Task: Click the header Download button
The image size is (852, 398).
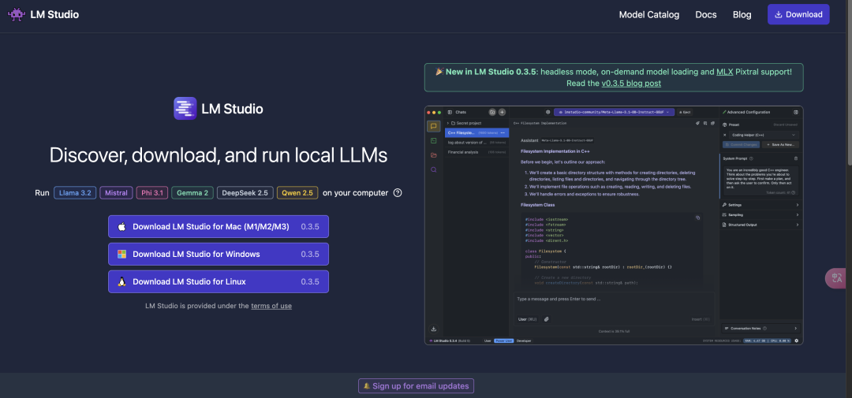Action: pyautogui.click(x=798, y=14)
